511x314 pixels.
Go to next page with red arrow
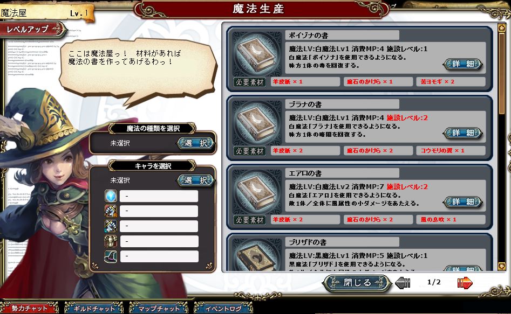click(465, 282)
